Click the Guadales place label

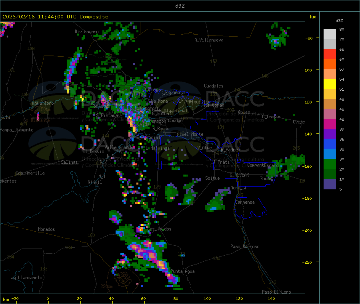click(x=214, y=86)
